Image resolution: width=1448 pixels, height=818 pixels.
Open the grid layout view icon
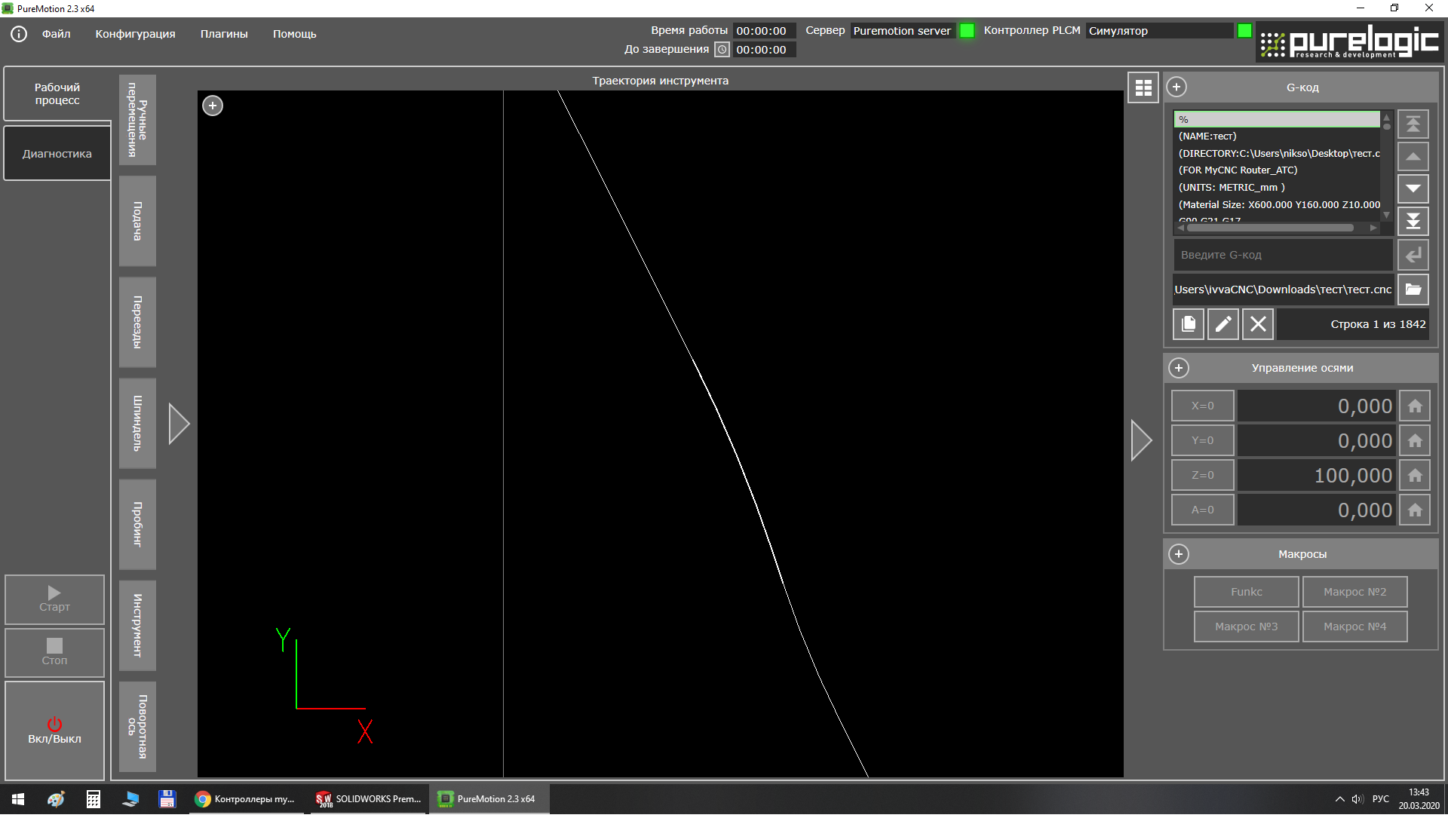(x=1143, y=88)
